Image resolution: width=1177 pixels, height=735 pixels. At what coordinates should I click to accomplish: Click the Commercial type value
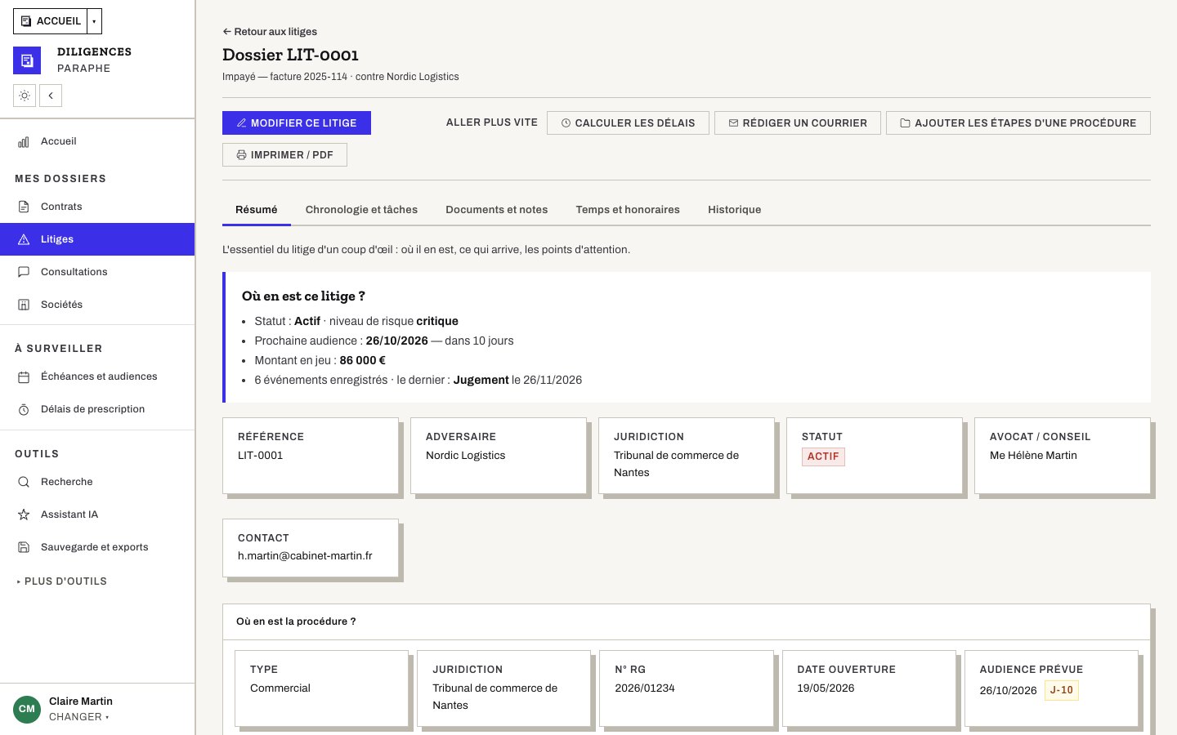point(280,688)
